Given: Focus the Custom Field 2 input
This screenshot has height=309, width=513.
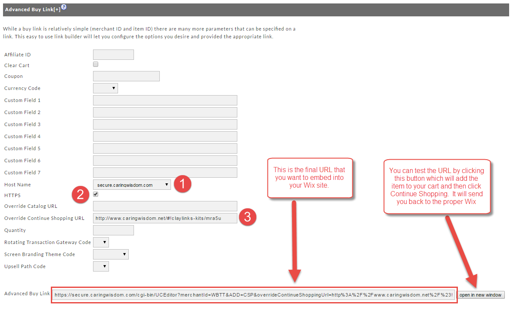Looking at the screenshot, I should [x=165, y=112].
